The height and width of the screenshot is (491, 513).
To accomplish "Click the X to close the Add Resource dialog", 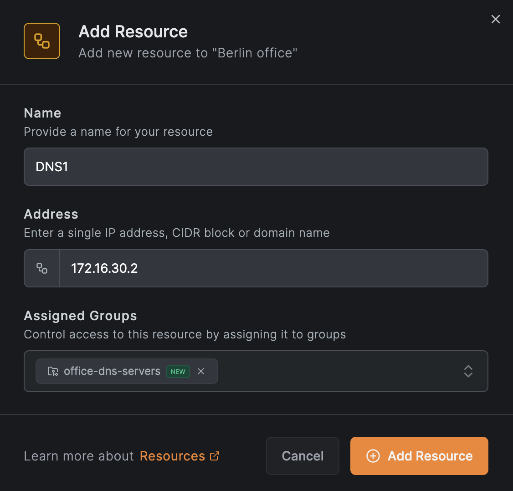I will pos(496,19).
